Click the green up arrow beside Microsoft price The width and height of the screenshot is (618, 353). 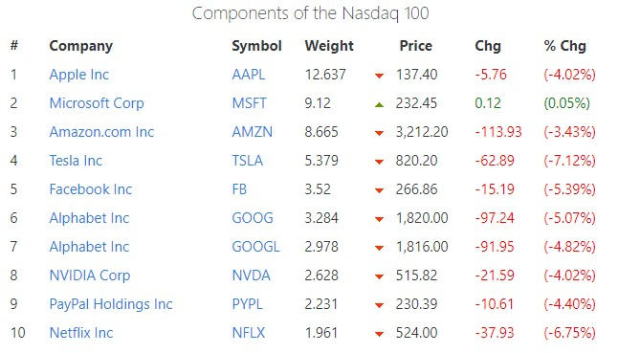click(379, 104)
